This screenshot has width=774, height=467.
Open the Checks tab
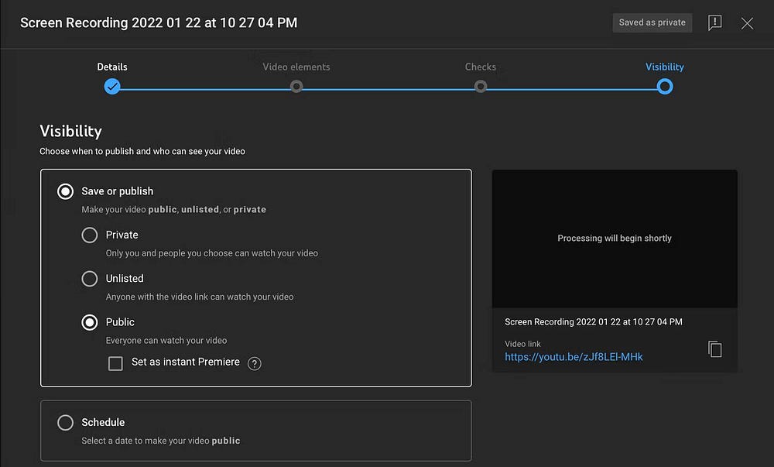481,67
